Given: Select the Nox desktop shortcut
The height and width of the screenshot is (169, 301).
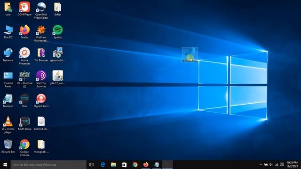Looking at the screenshot, I should 24,100.
